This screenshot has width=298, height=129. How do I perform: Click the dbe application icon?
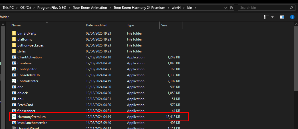coord(14,87)
